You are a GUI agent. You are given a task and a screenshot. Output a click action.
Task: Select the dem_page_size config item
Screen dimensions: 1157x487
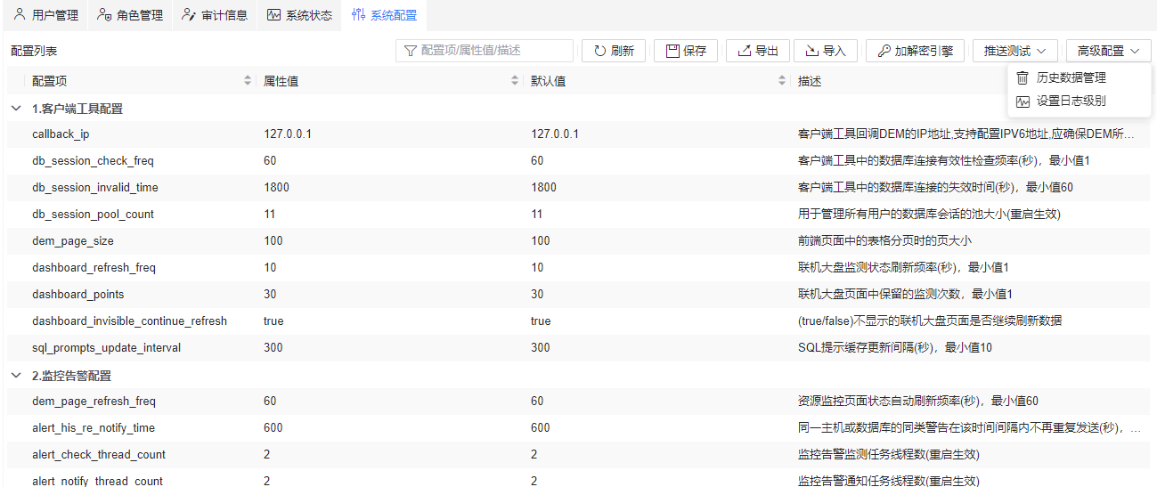click(x=73, y=241)
